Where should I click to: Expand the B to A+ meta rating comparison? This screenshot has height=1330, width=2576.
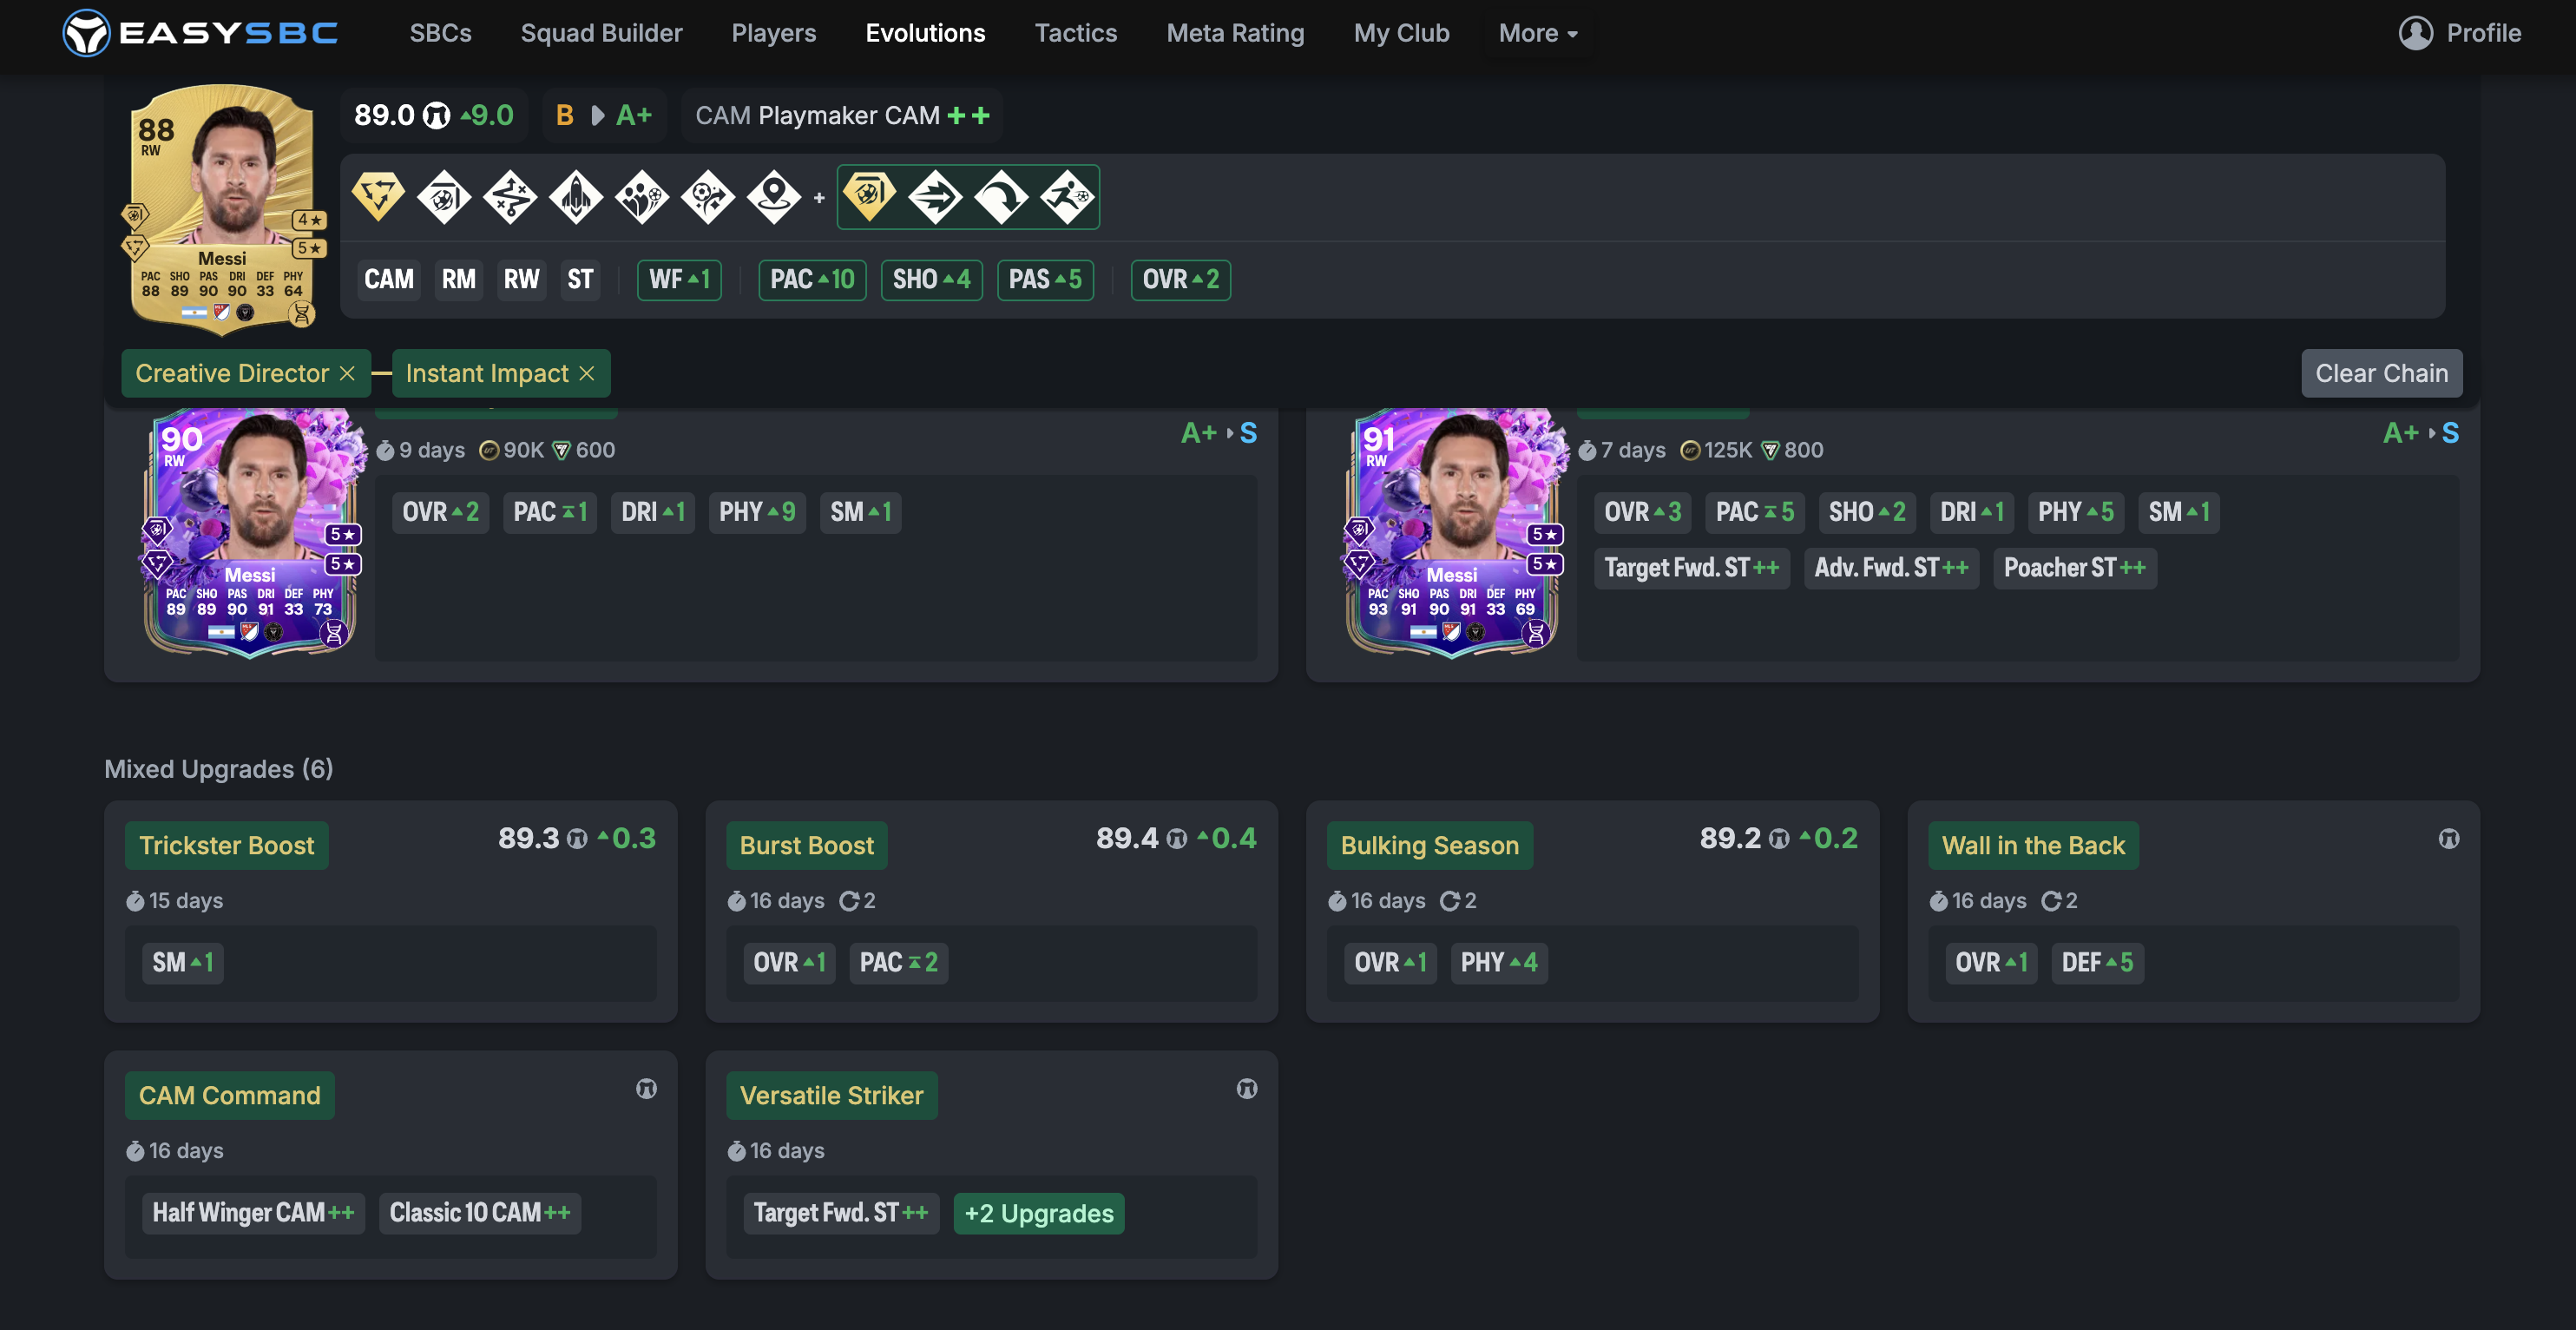tap(604, 115)
